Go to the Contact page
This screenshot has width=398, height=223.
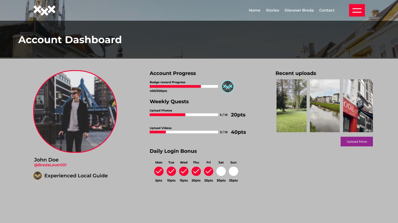[326, 10]
